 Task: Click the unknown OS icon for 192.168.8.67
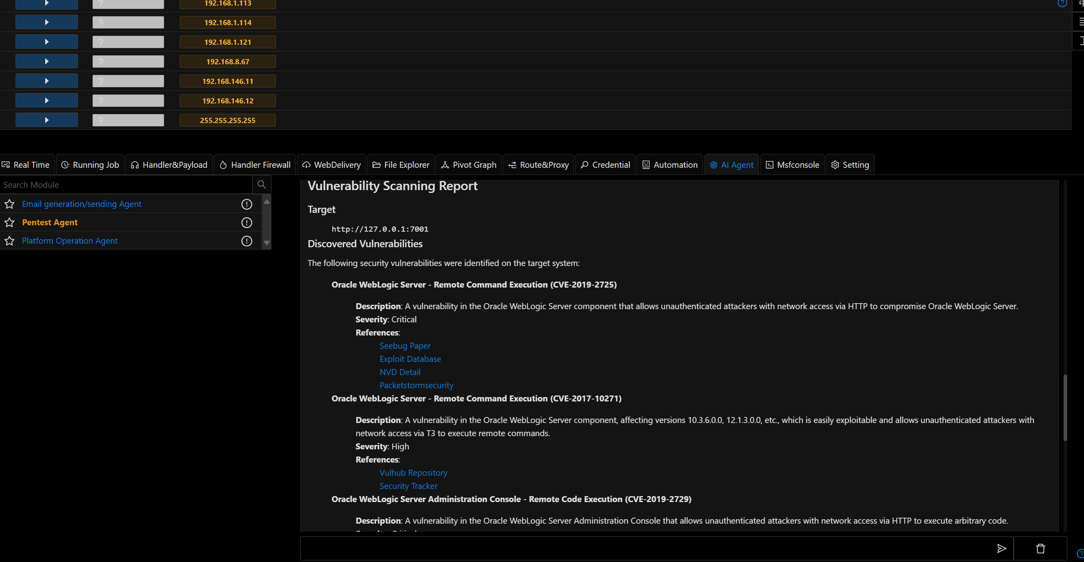(x=128, y=62)
